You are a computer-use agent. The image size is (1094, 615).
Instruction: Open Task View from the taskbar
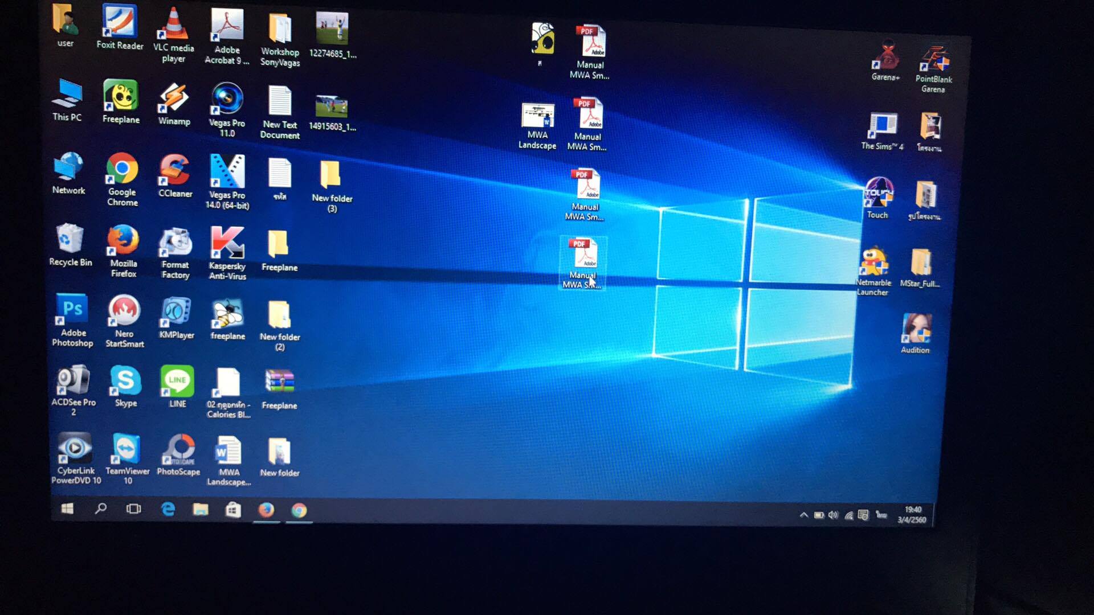point(133,509)
